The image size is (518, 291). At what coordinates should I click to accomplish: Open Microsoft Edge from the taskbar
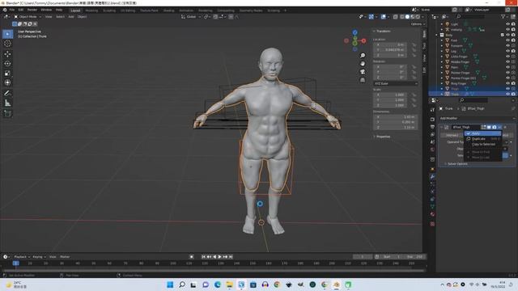coord(218,285)
